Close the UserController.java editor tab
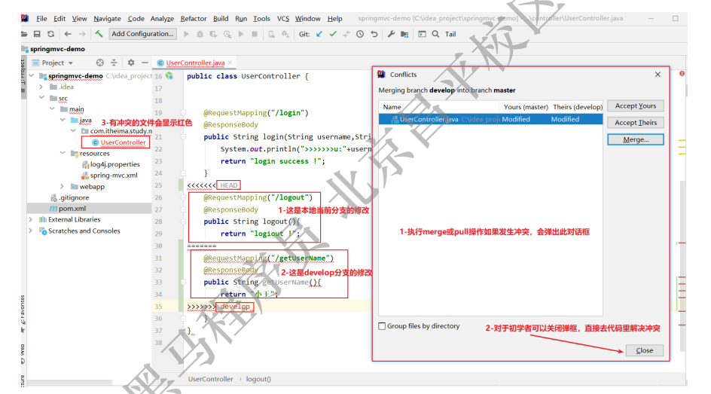The height and width of the screenshot is (394, 711). tap(230, 63)
